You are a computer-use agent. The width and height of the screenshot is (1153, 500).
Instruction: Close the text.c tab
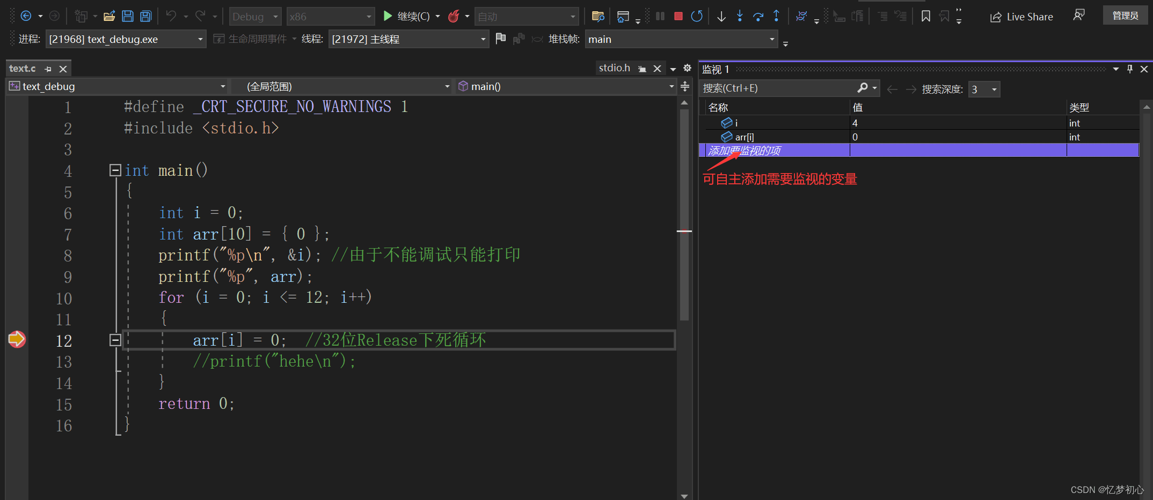(63, 69)
